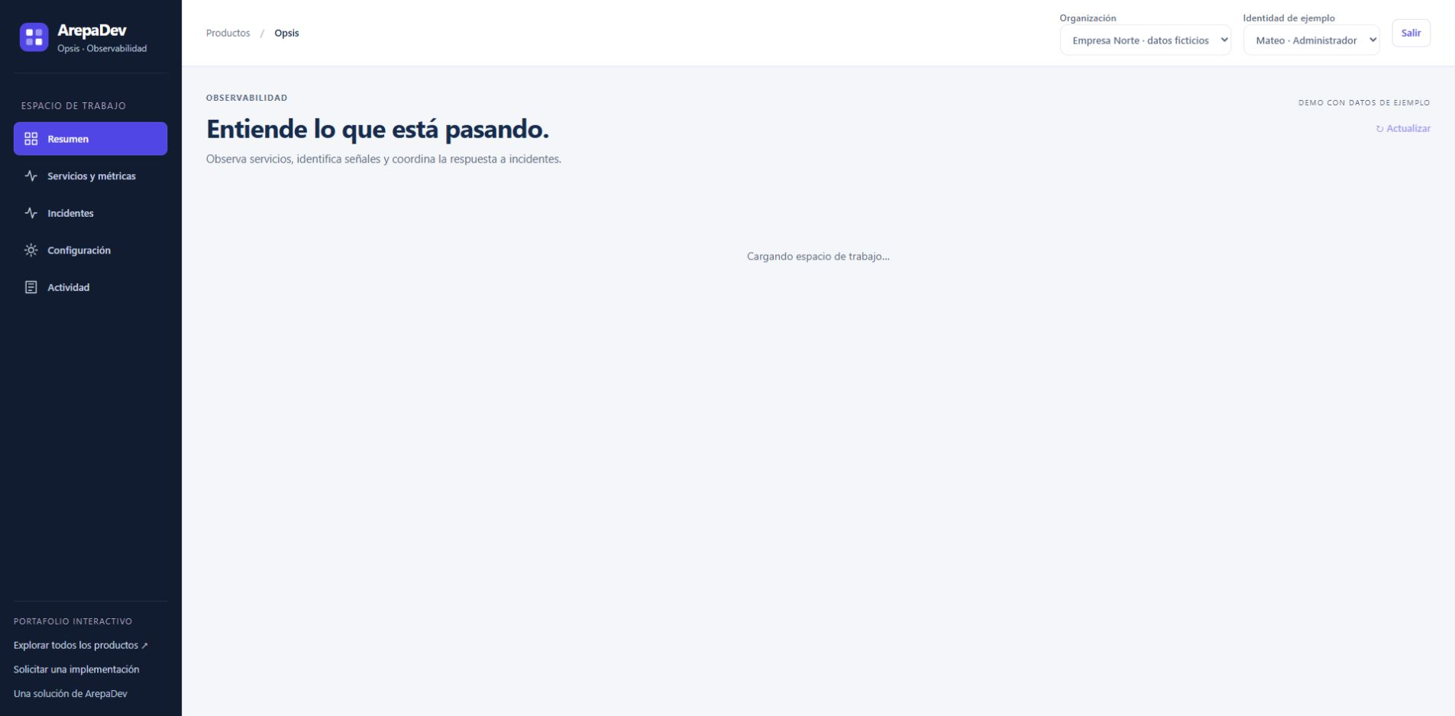Click the Opsis breadcrumb

(286, 33)
